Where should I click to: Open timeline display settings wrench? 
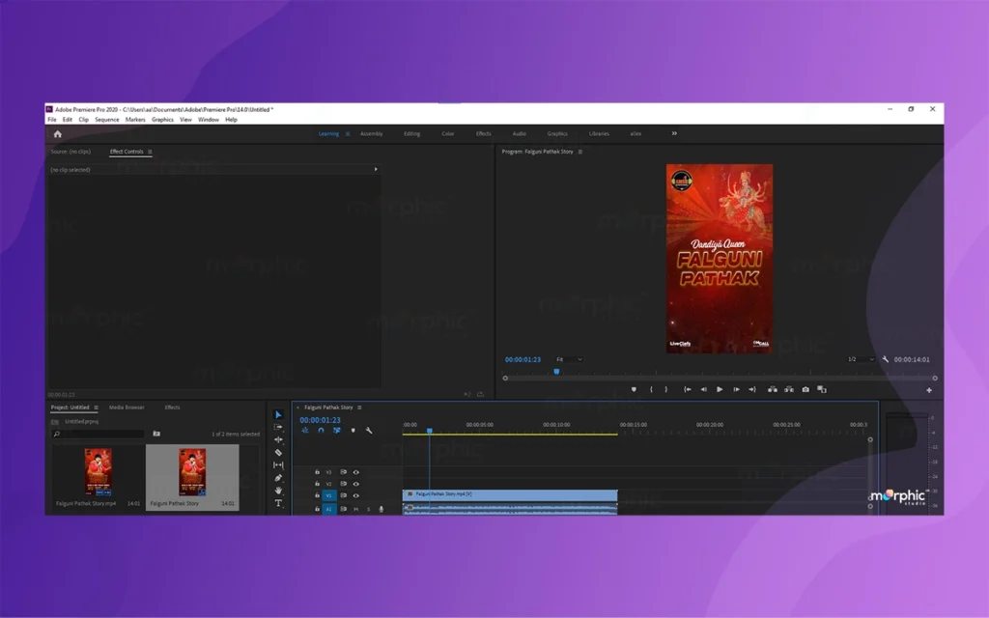coord(369,431)
